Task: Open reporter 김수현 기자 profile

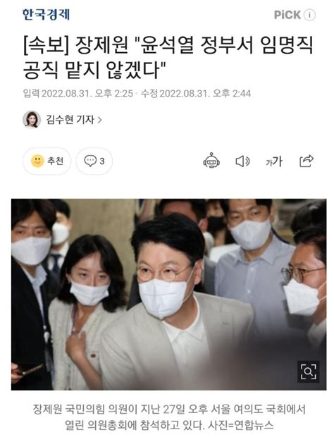Action: 70,120
